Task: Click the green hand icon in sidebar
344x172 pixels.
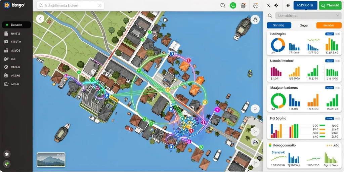Action: [7, 164]
